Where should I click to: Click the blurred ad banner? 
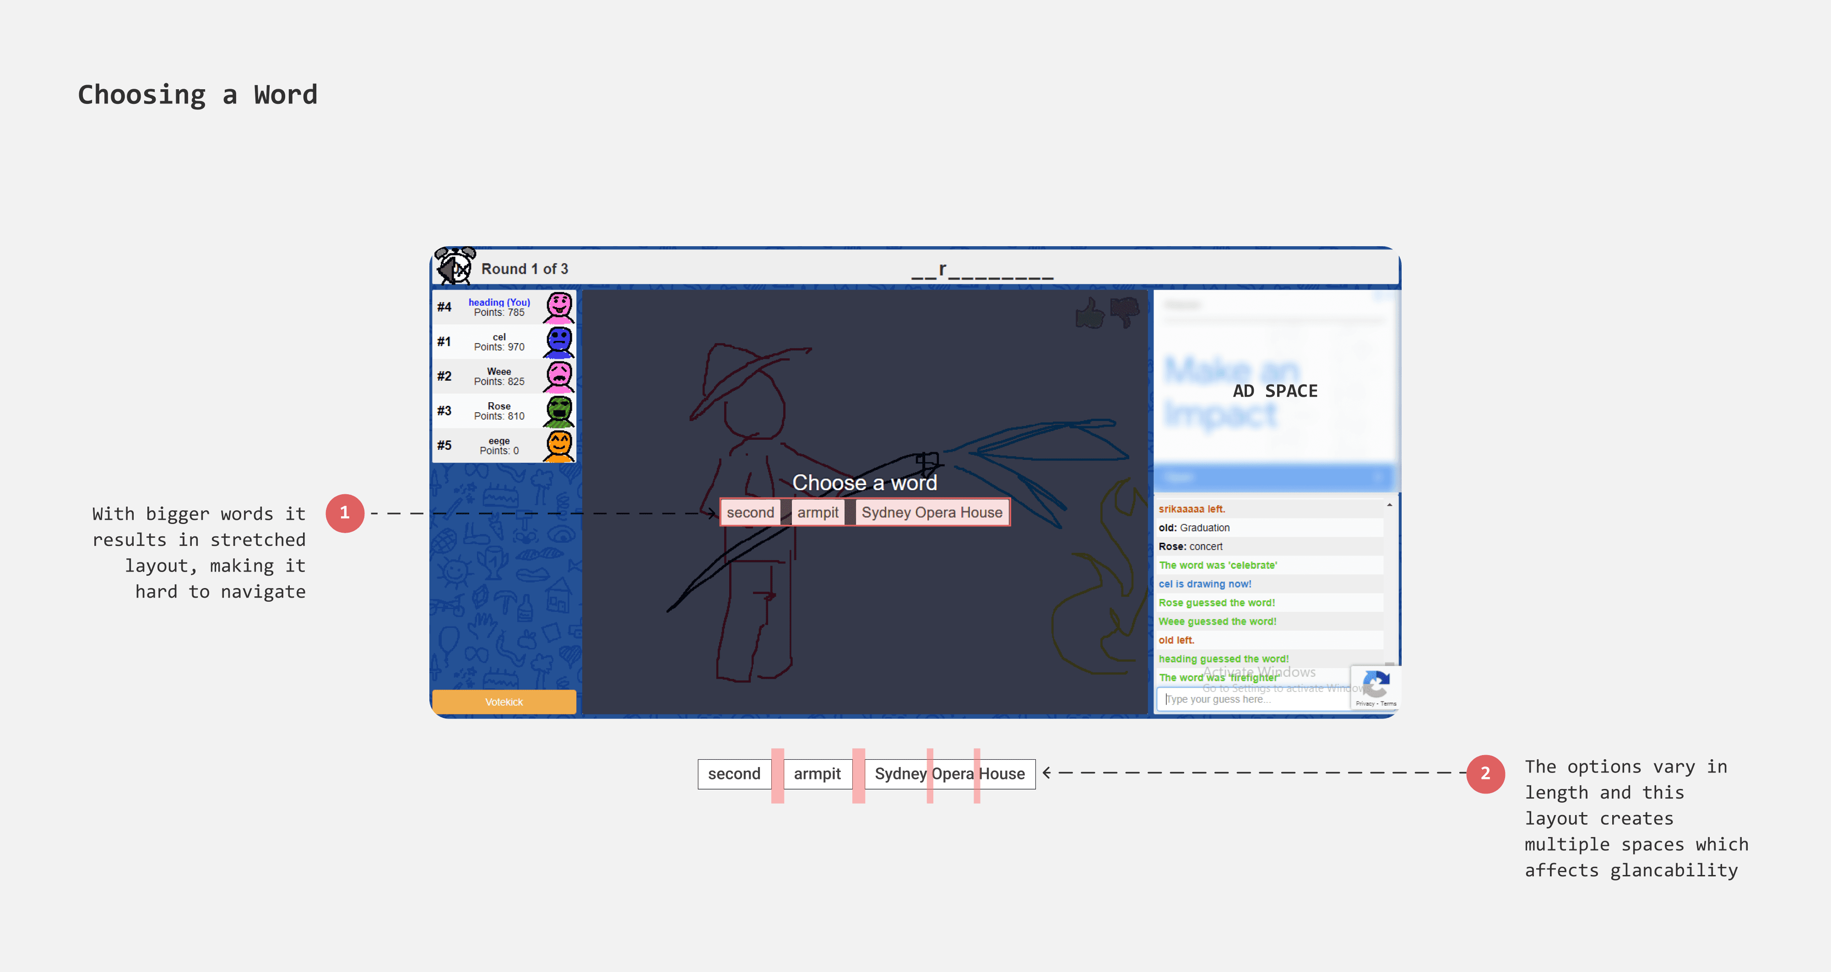1275,391
